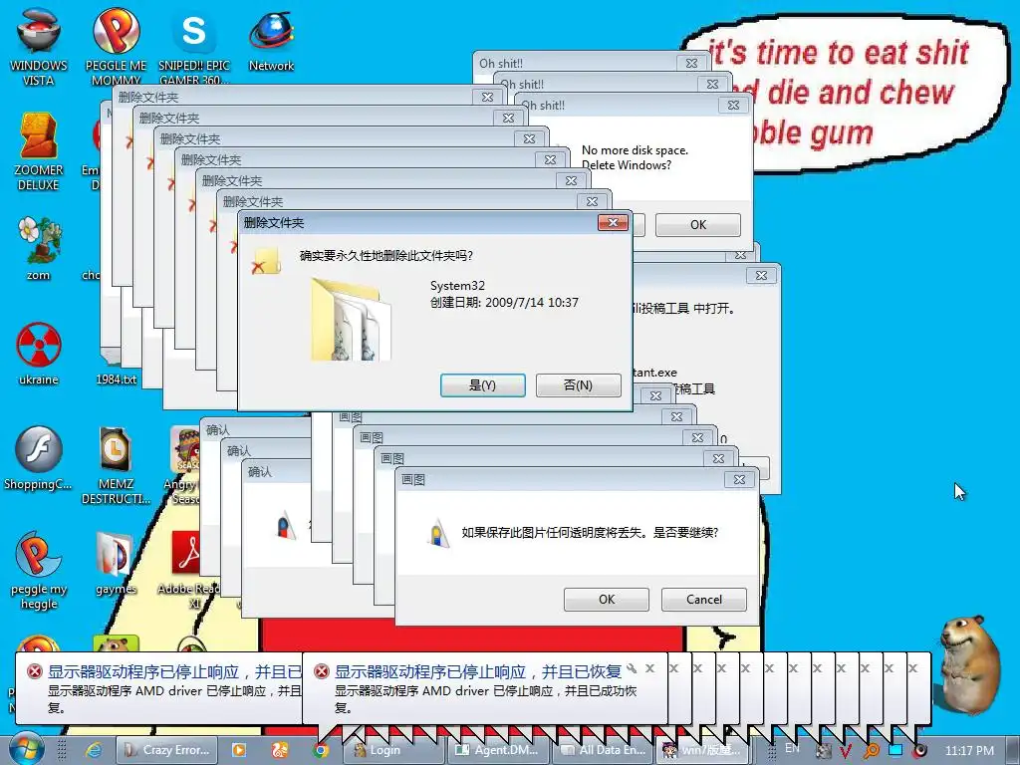
Task: Click the blue monitor tray icon
Action: pyautogui.click(x=895, y=750)
